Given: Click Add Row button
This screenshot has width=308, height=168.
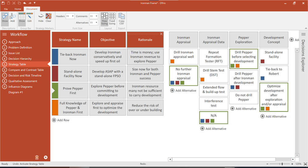Looking at the screenshot, I should tap(61, 120).
